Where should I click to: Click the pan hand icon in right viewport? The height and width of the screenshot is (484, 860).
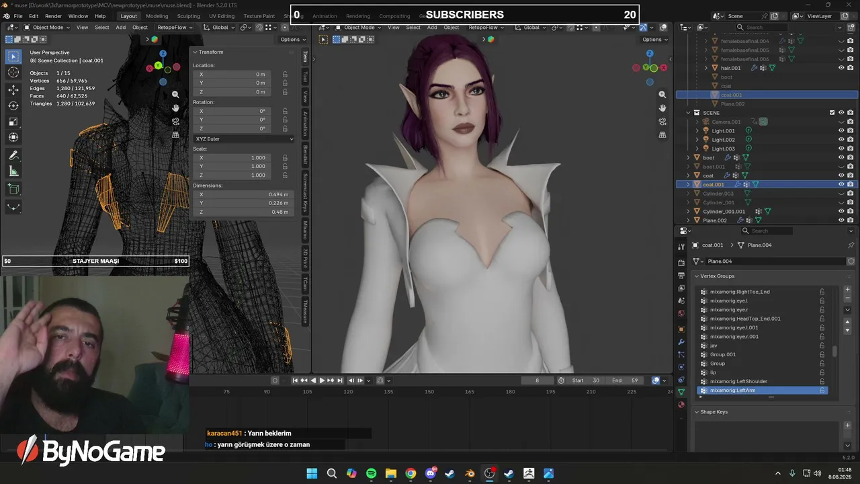[662, 108]
